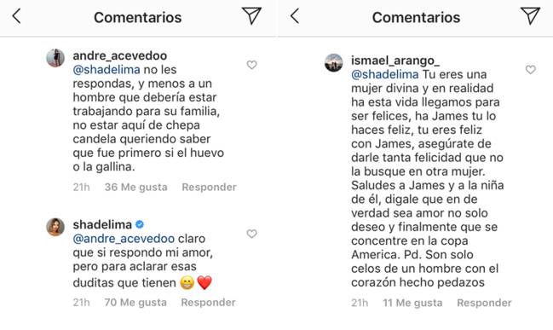Open andre_acevedoo's profile picture
Image resolution: width=553 pixels, height=330 pixels.
55,57
